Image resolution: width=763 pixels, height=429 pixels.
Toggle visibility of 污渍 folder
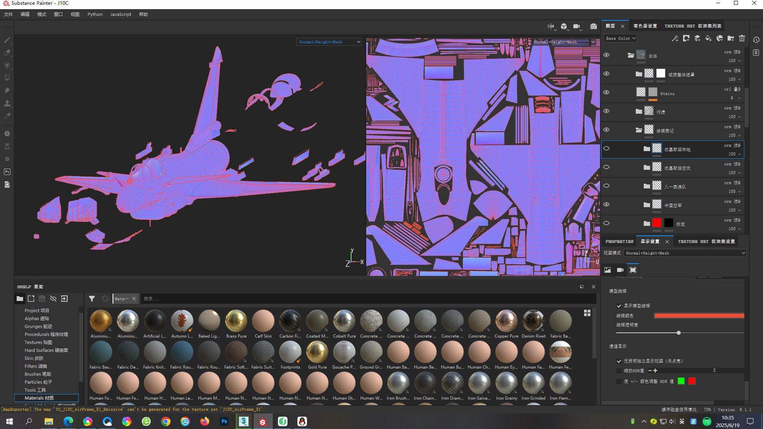click(606, 111)
